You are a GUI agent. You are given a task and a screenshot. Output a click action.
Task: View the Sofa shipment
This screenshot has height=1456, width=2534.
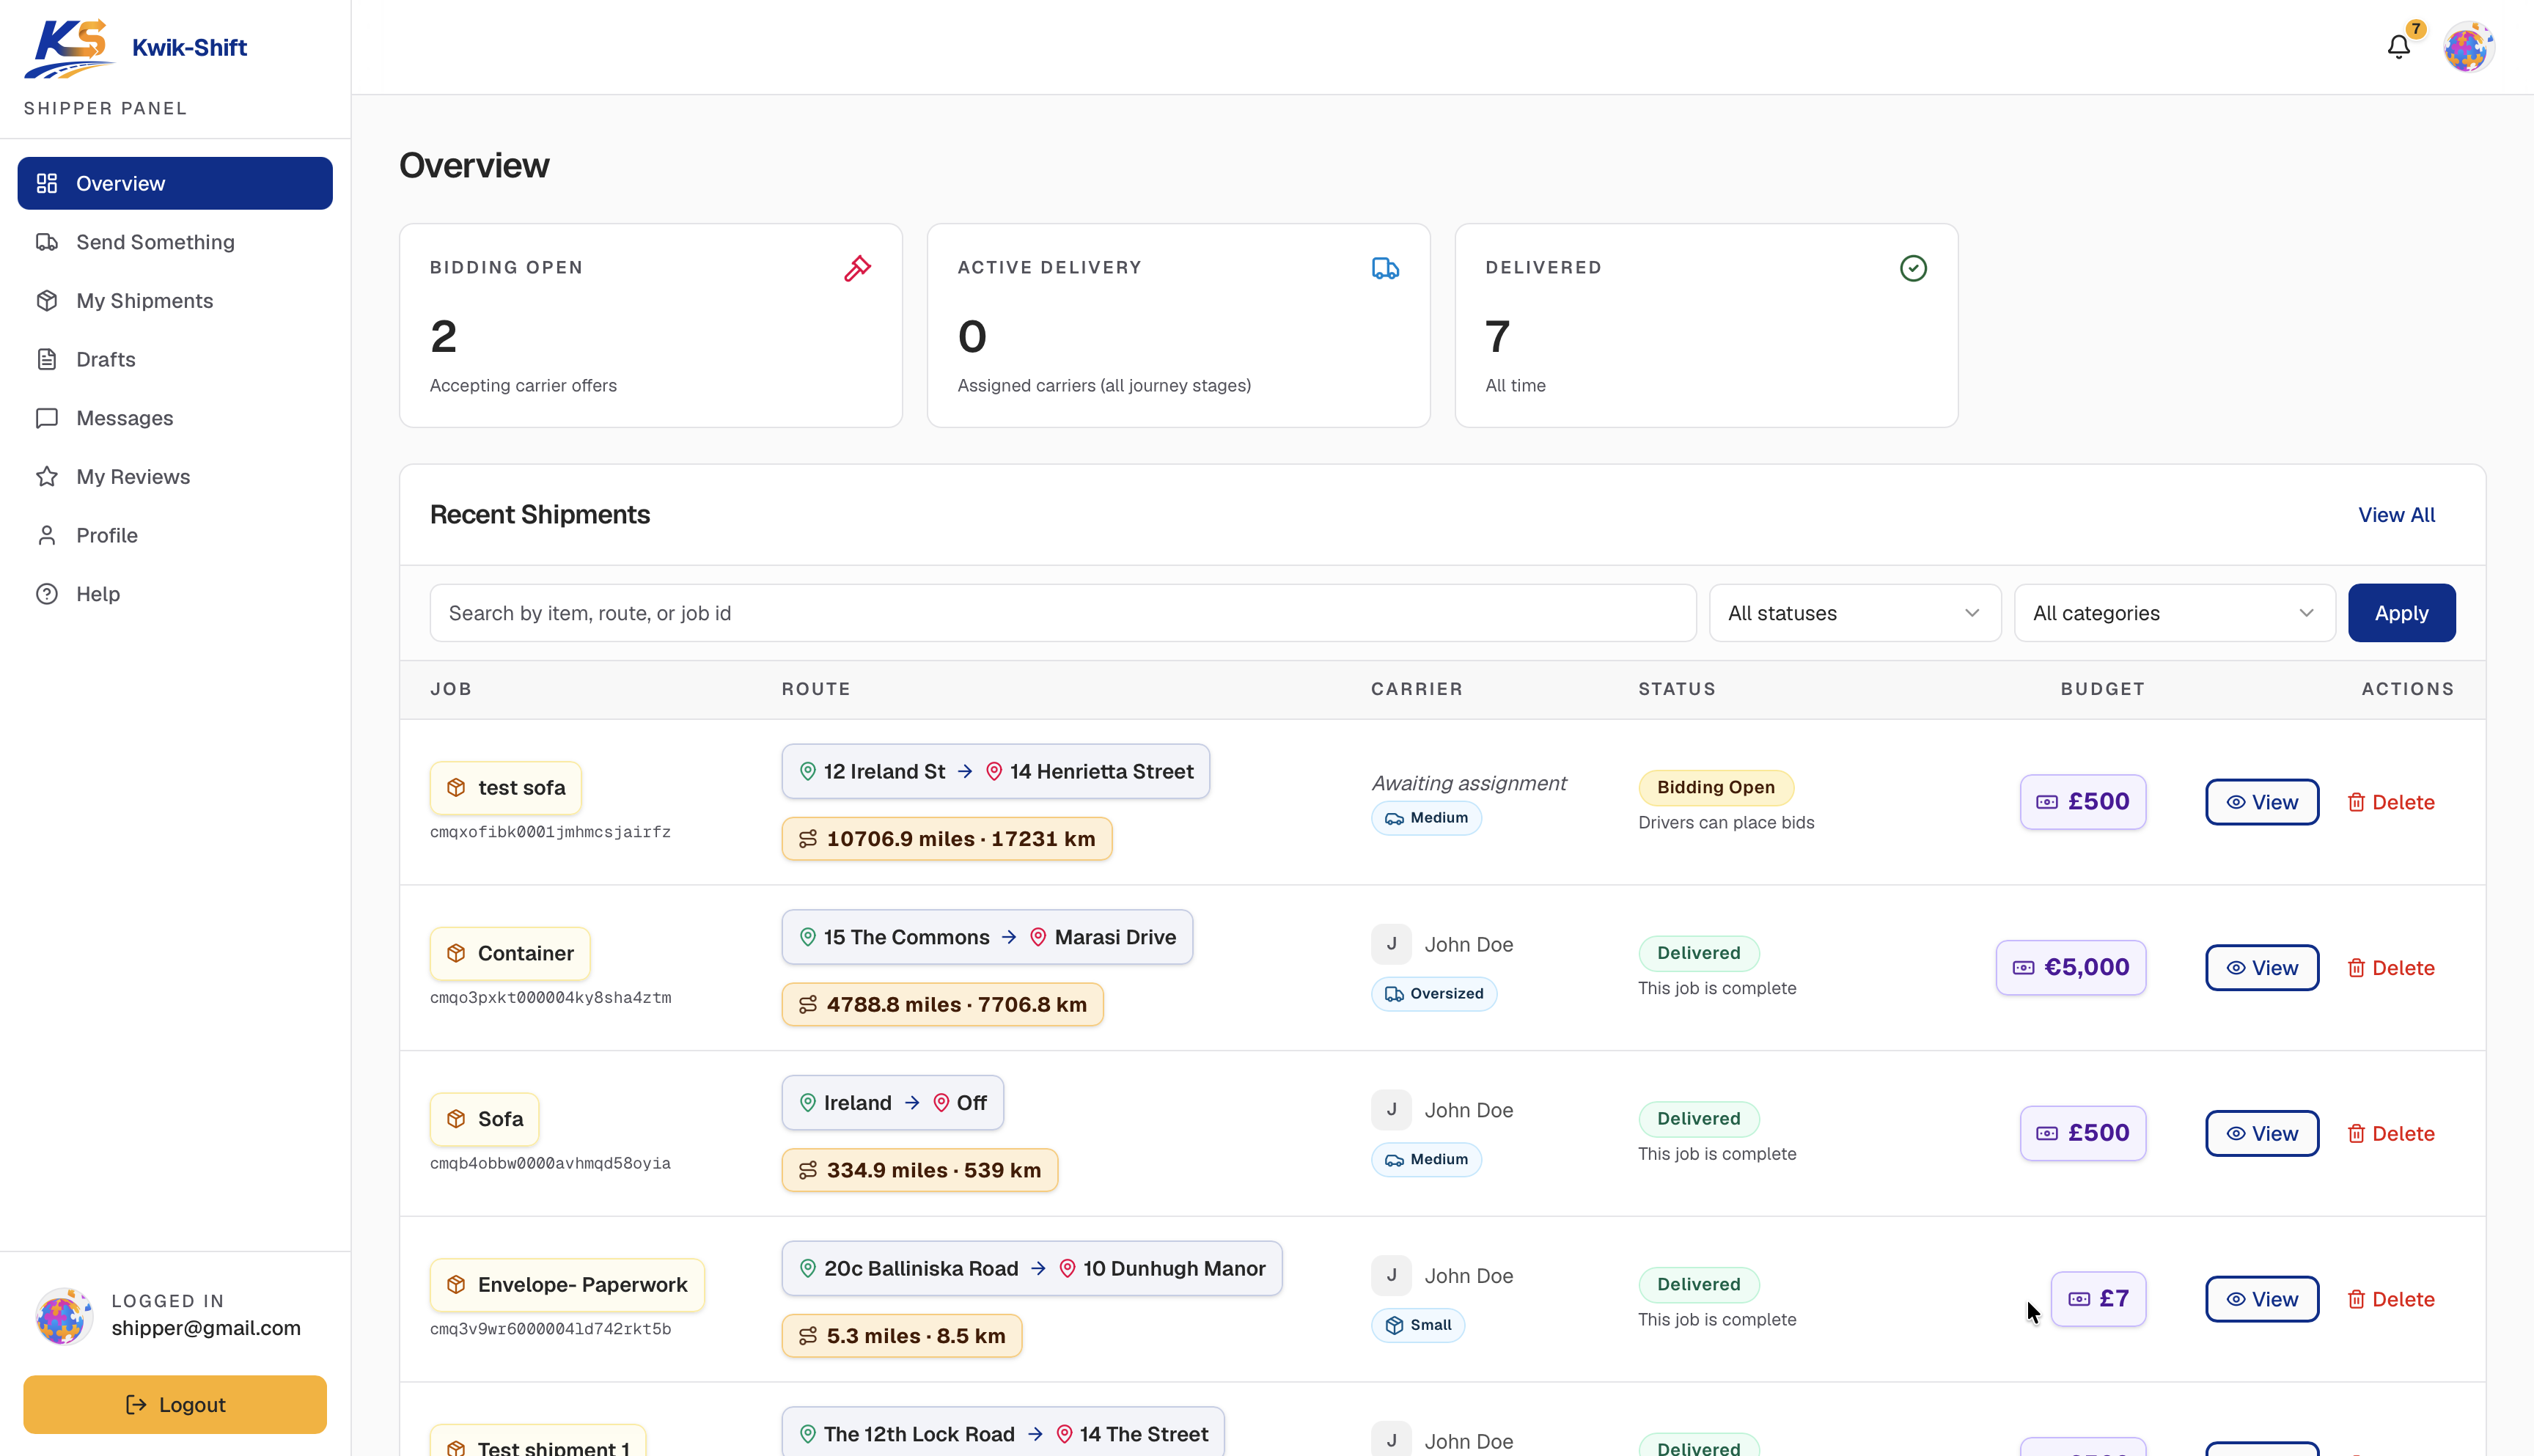[x=2262, y=1134]
